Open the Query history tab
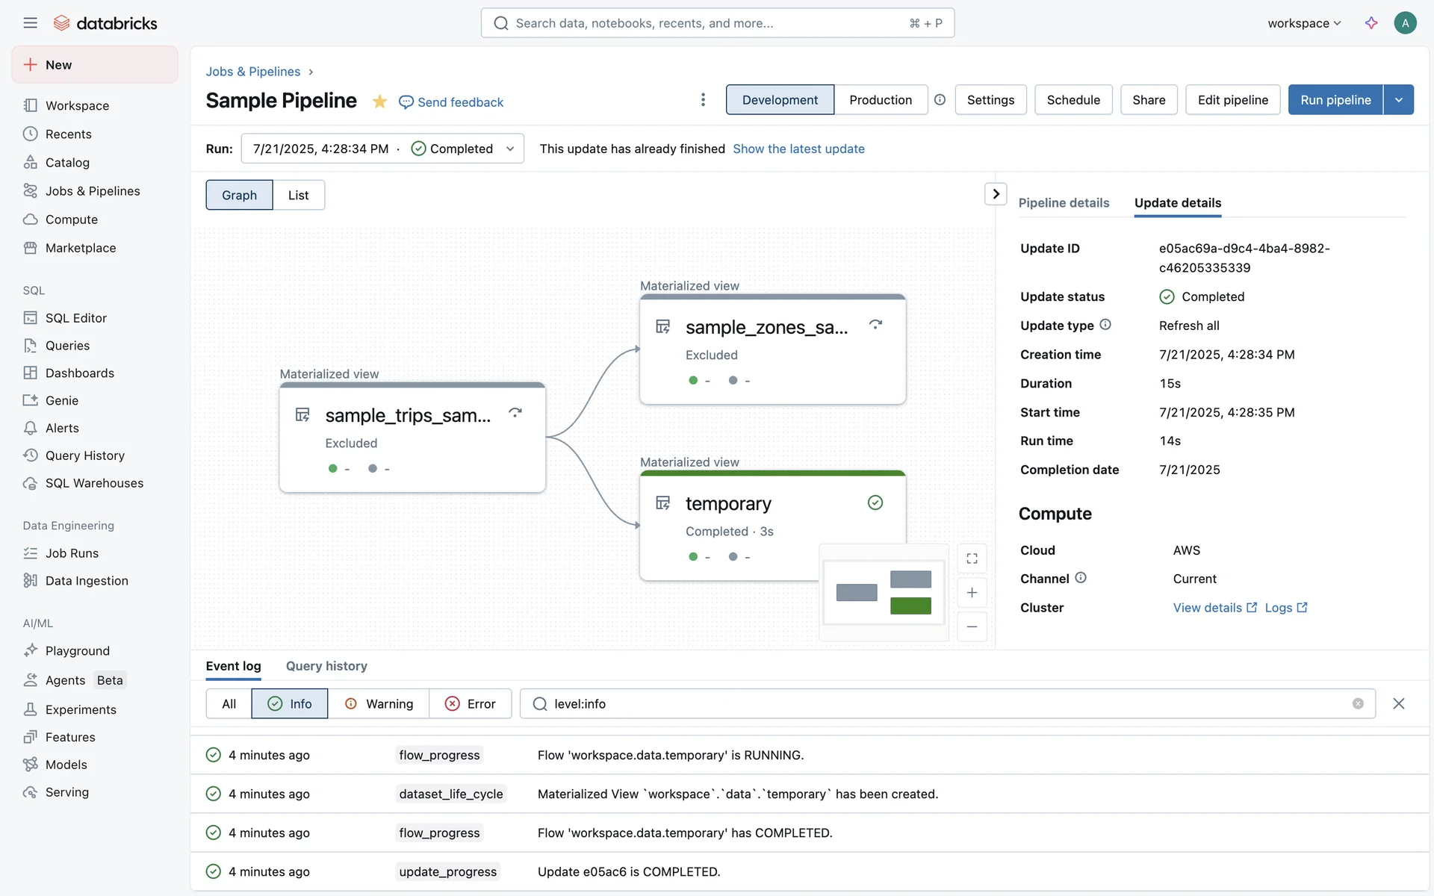This screenshot has height=896, width=1434. 326,666
